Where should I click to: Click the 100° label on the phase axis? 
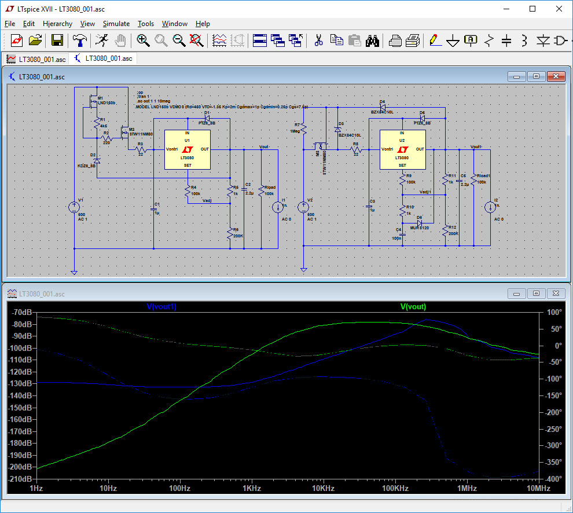(x=554, y=312)
